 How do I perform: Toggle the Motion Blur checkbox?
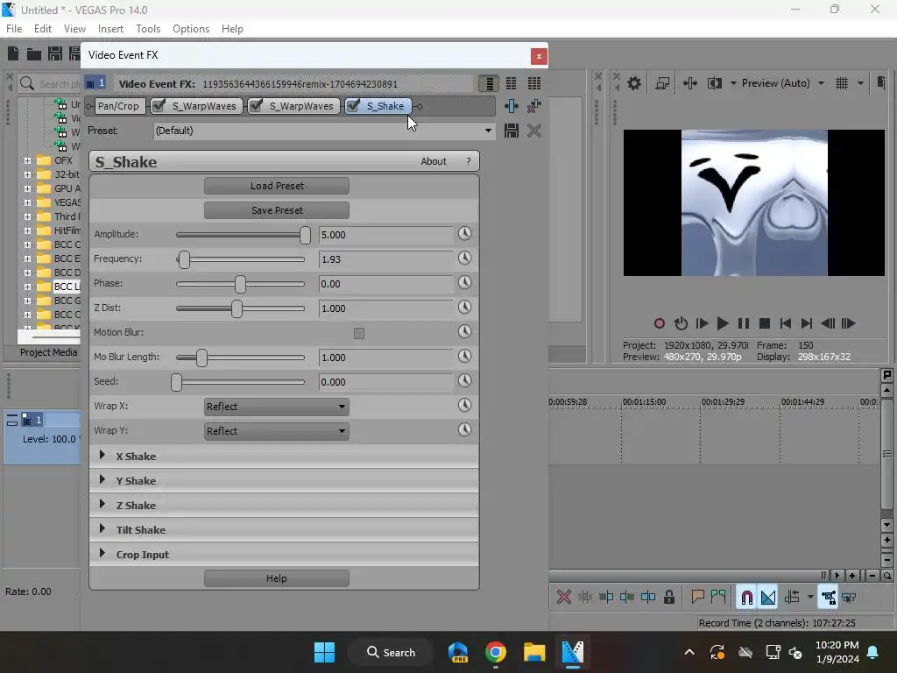click(358, 333)
